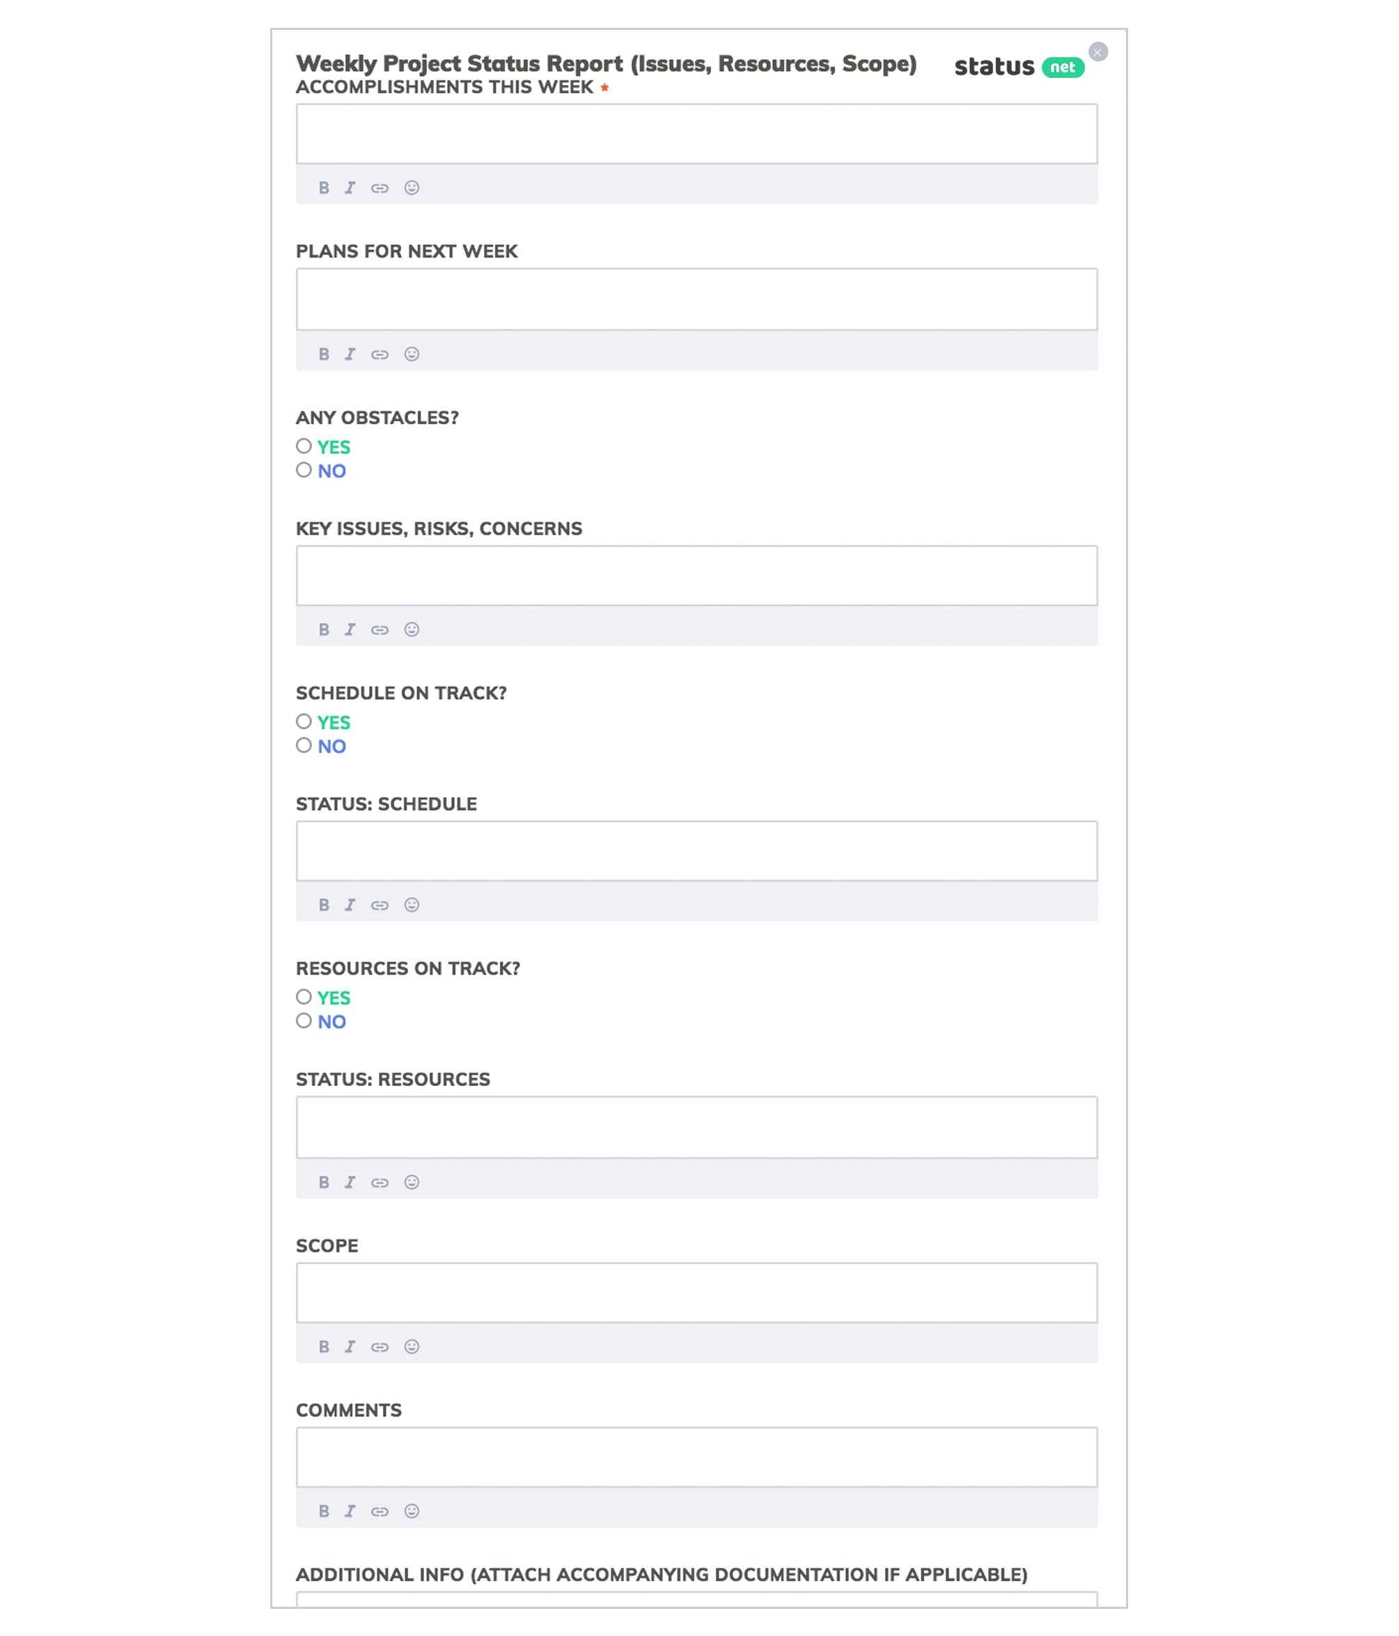Enable YES for Resources On Track

[302, 998]
